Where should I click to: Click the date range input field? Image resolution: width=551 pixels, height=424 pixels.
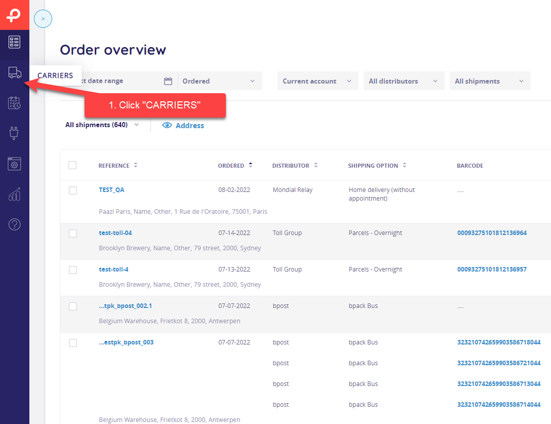pyautogui.click(x=119, y=81)
